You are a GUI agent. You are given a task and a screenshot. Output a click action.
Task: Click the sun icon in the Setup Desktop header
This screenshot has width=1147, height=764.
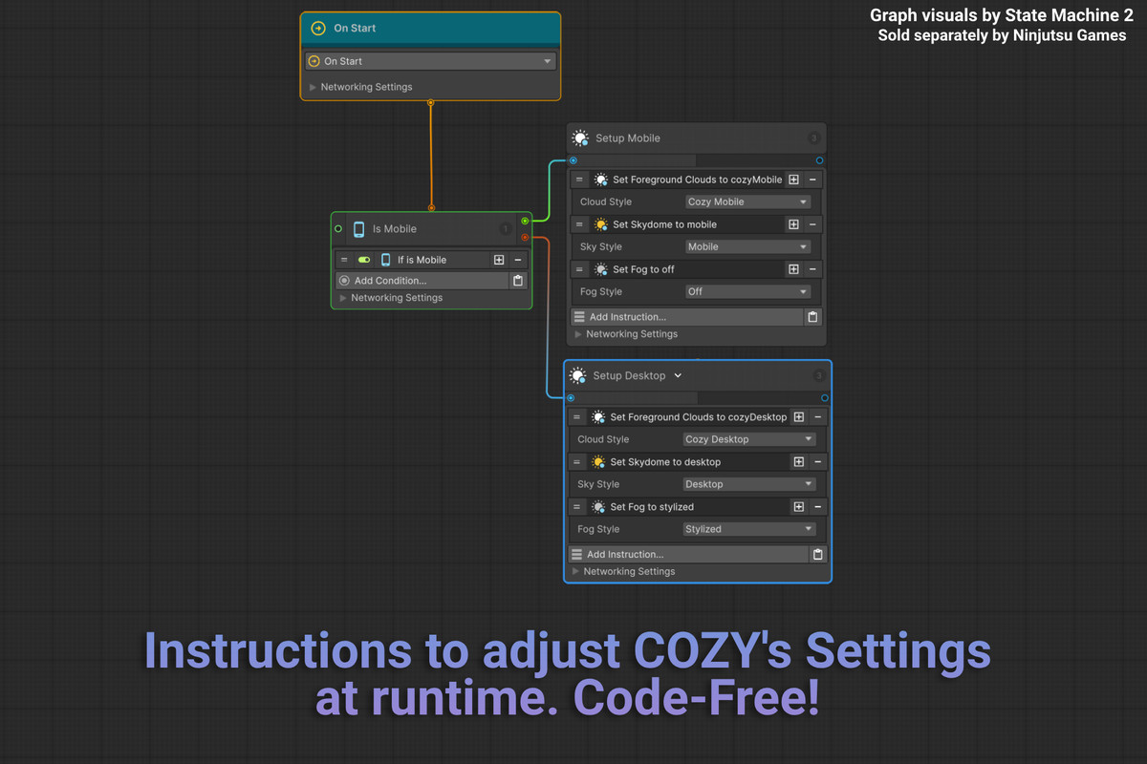pyautogui.click(x=577, y=375)
